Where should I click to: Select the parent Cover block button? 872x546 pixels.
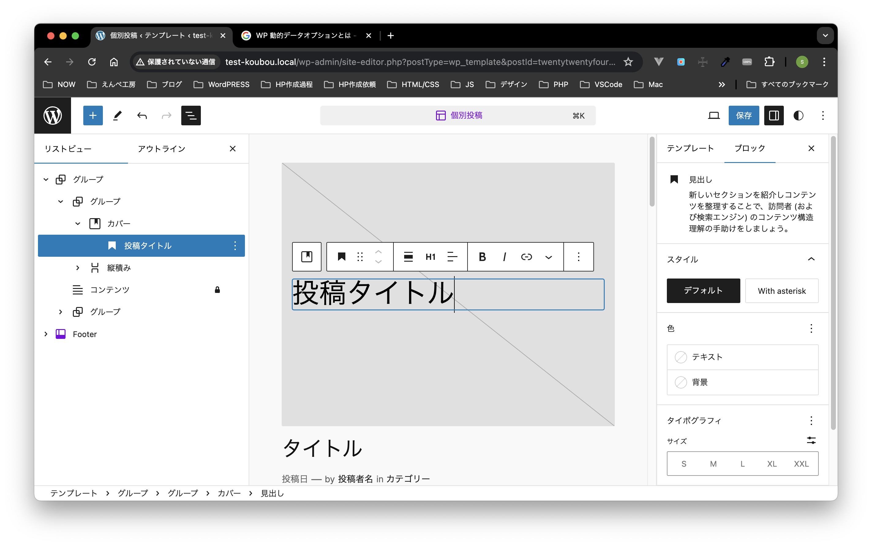[x=307, y=257]
